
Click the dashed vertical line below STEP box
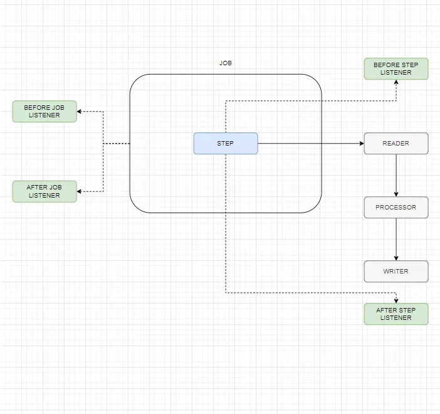coord(225,220)
